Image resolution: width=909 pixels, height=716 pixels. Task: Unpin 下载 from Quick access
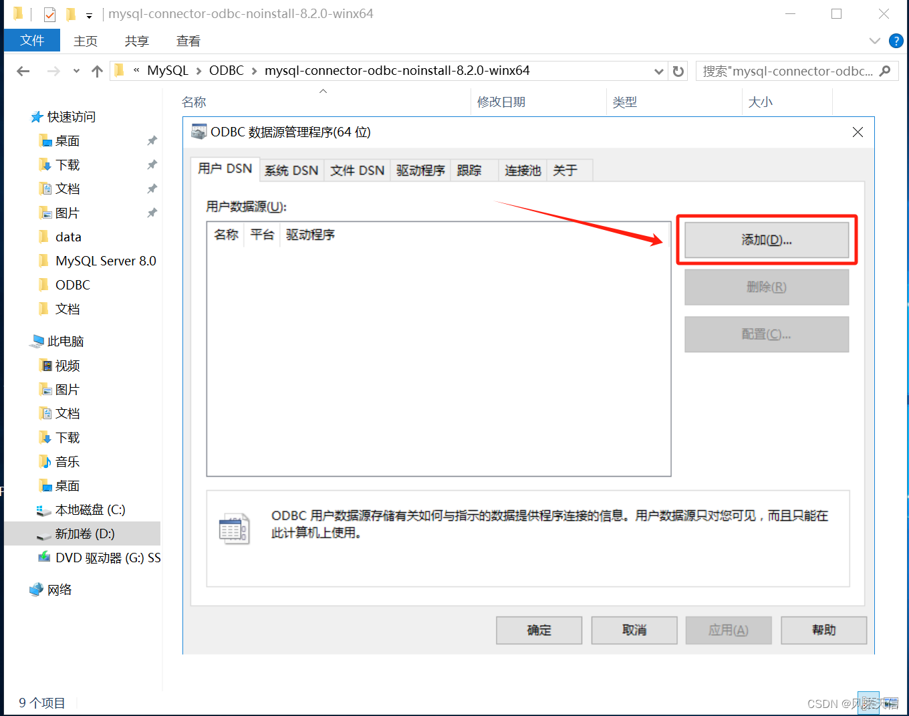click(152, 164)
